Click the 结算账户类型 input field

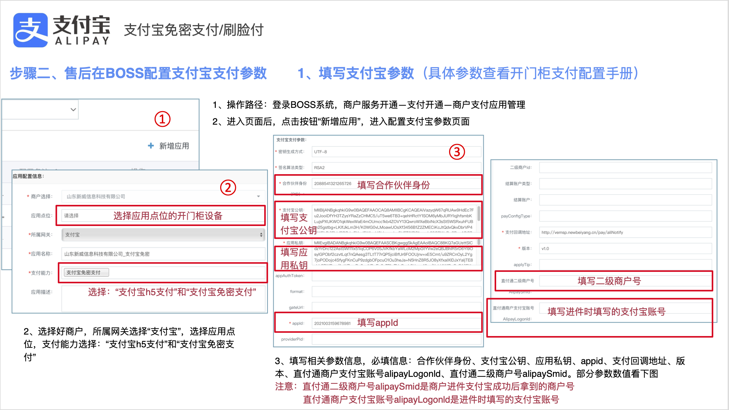pos(625,184)
